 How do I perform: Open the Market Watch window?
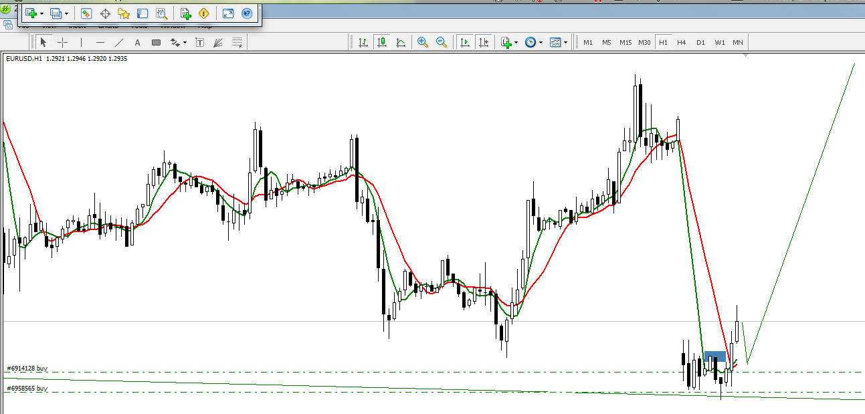coord(86,13)
